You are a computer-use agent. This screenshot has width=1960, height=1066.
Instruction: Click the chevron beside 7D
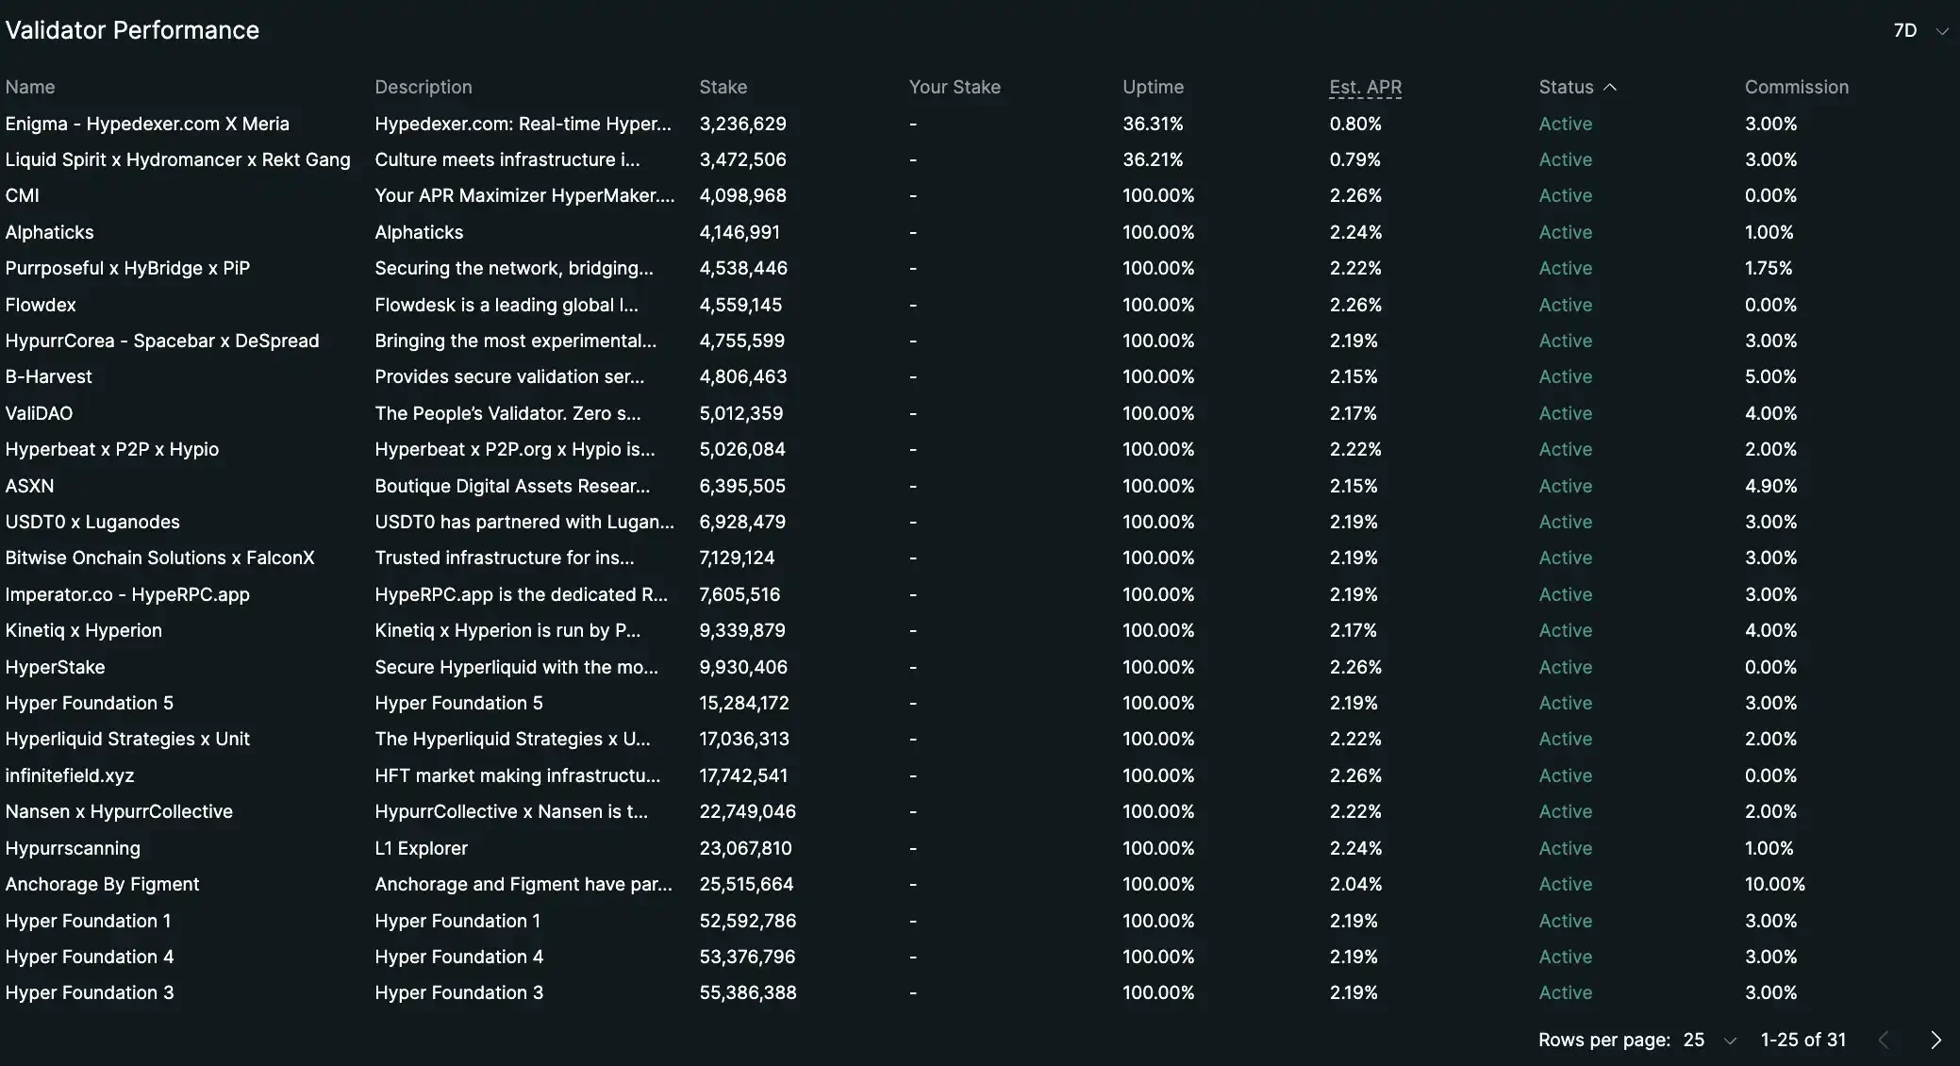(1941, 31)
